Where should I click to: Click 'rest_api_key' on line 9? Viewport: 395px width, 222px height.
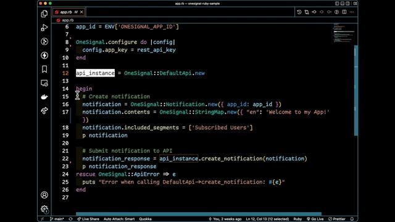pos(156,50)
